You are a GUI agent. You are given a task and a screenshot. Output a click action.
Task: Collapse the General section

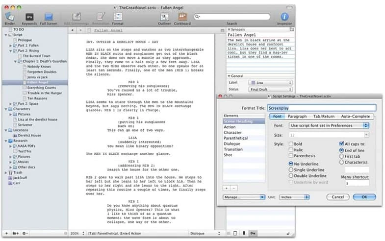[x=229, y=76]
